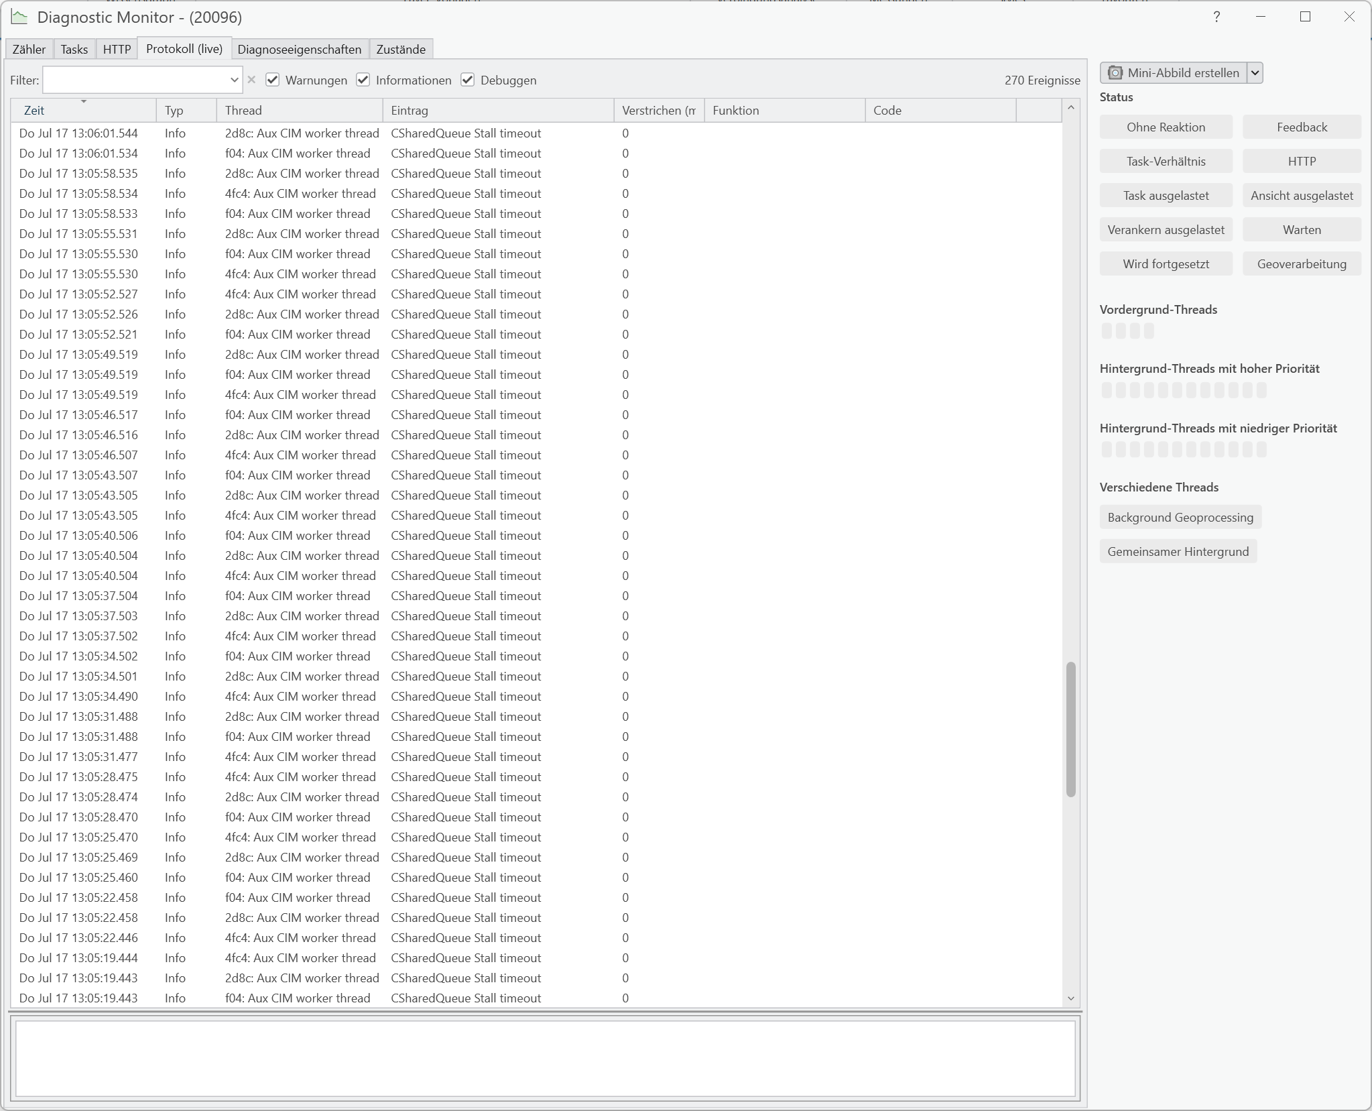Image resolution: width=1372 pixels, height=1111 pixels.
Task: Open the Diagnoseeigenschaften tab
Action: [x=298, y=48]
